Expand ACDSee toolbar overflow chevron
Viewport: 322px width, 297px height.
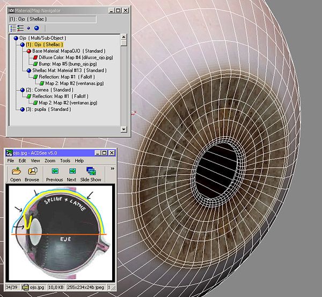click(x=113, y=168)
